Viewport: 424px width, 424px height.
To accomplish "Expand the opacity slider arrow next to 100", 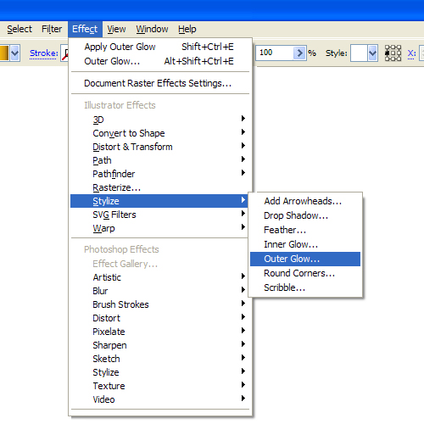I will tap(299, 53).
